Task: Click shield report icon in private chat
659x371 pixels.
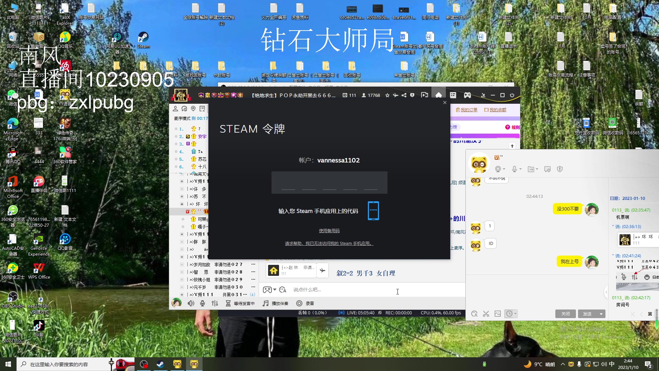Action: point(560,169)
